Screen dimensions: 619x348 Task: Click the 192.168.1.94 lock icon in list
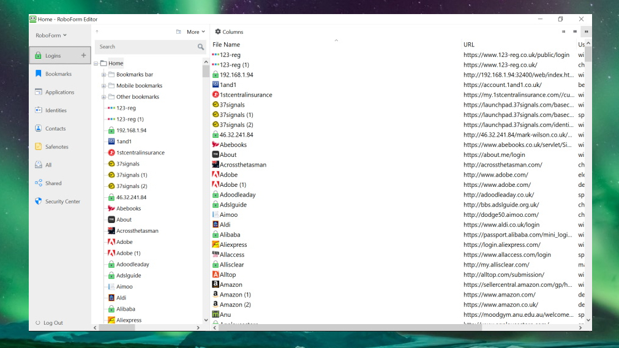click(x=216, y=75)
